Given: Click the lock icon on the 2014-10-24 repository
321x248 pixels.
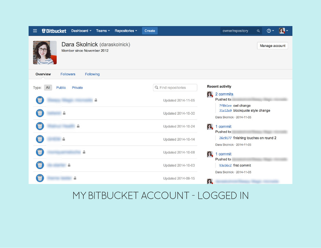Looking at the screenshot, I should [x=78, y=126].
